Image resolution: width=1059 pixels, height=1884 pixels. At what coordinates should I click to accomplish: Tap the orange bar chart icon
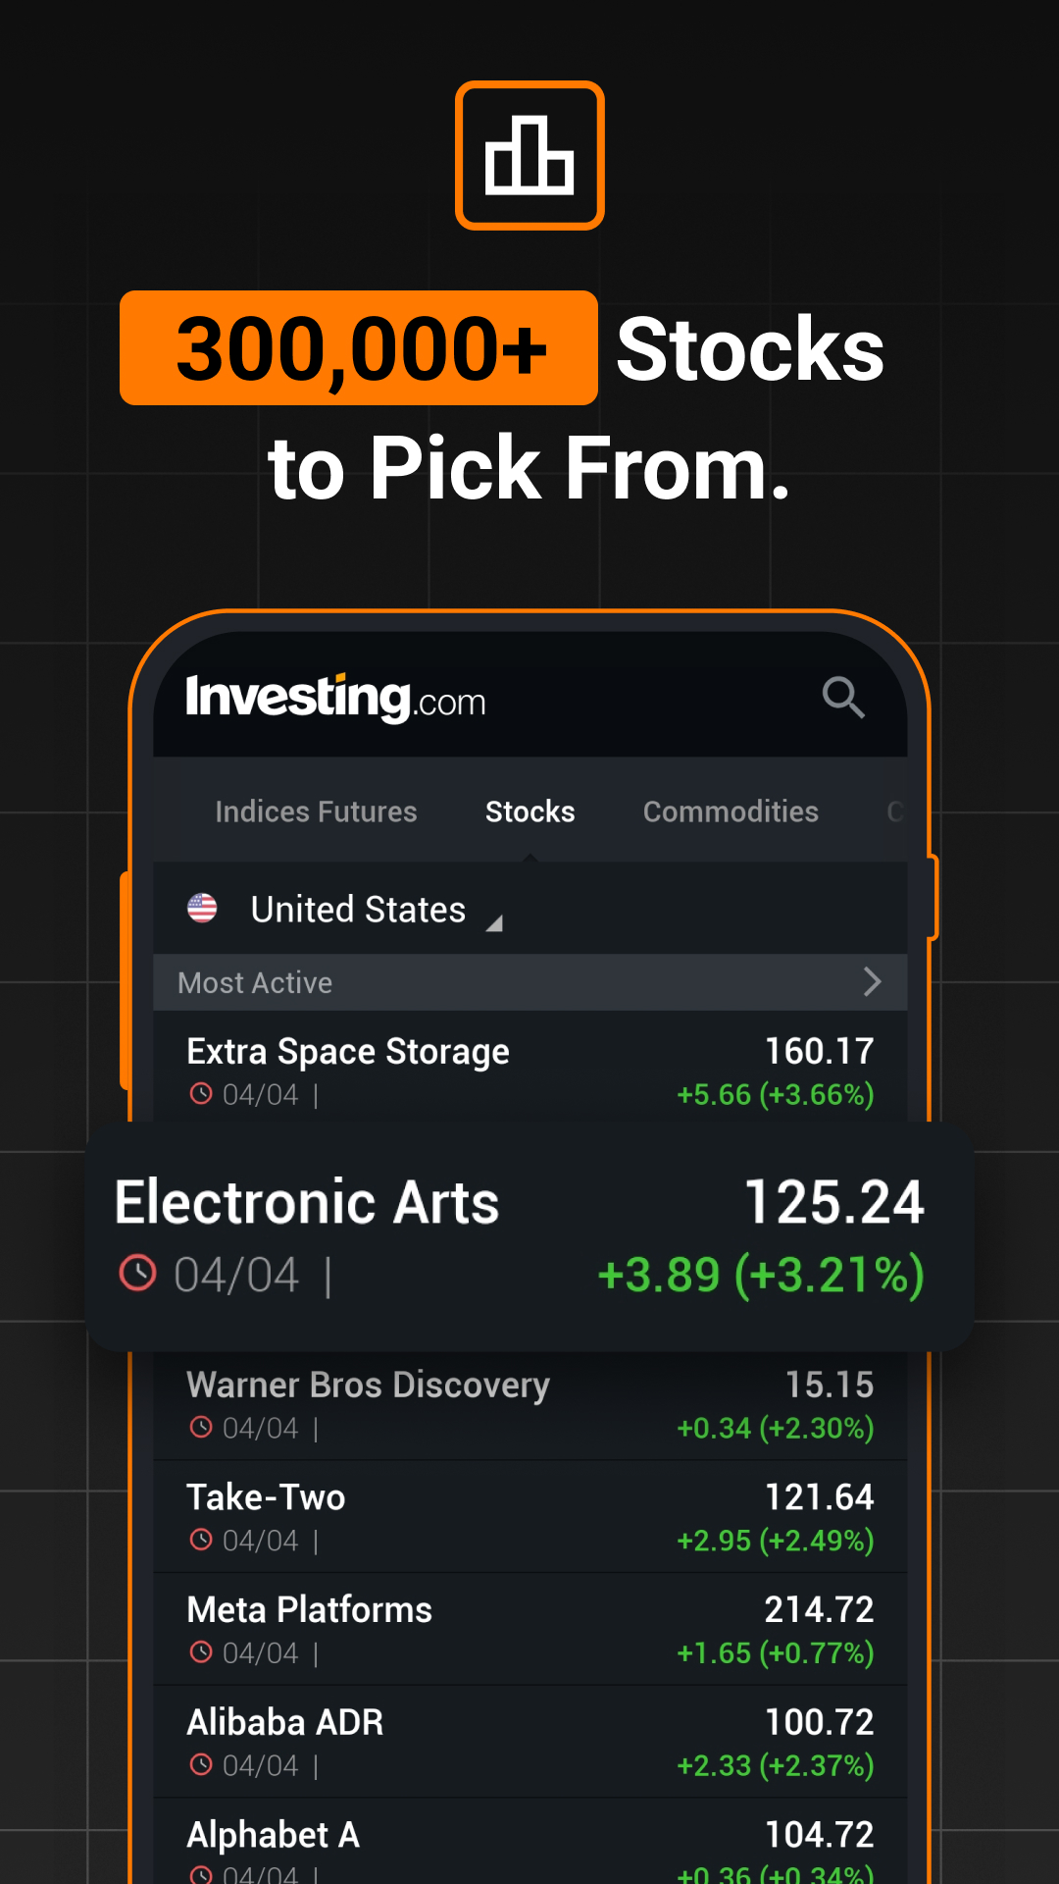tap(529, 155)
